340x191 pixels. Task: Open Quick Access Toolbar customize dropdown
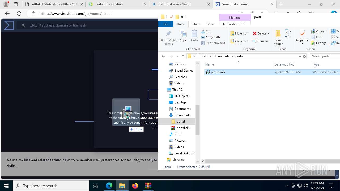[x=182, y=17]
